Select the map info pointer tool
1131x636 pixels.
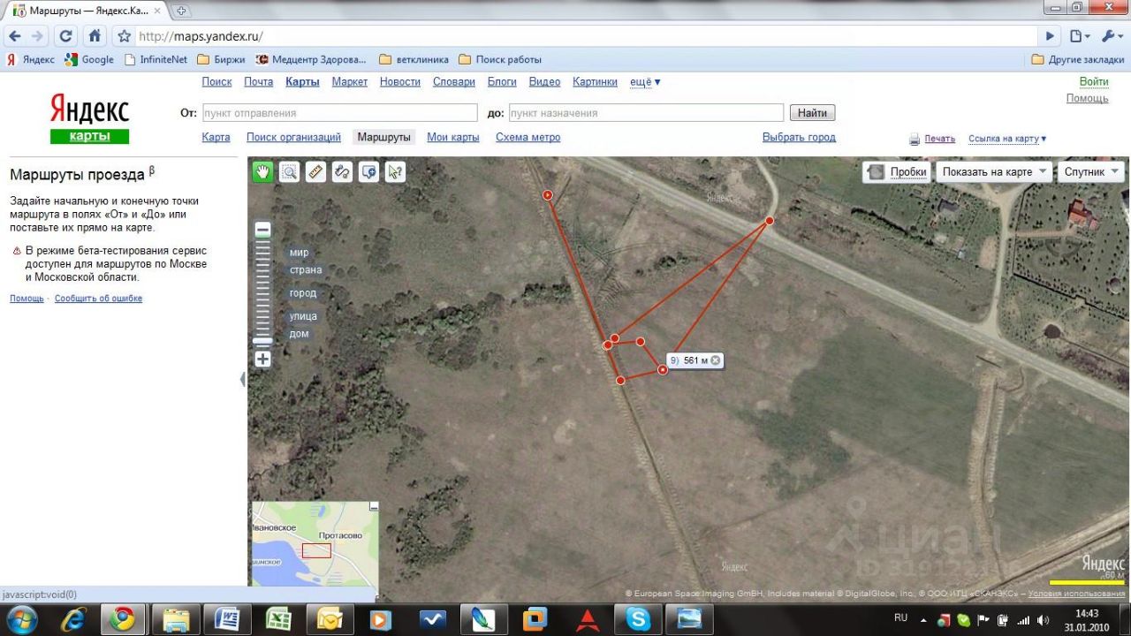(x=395, y=172)
